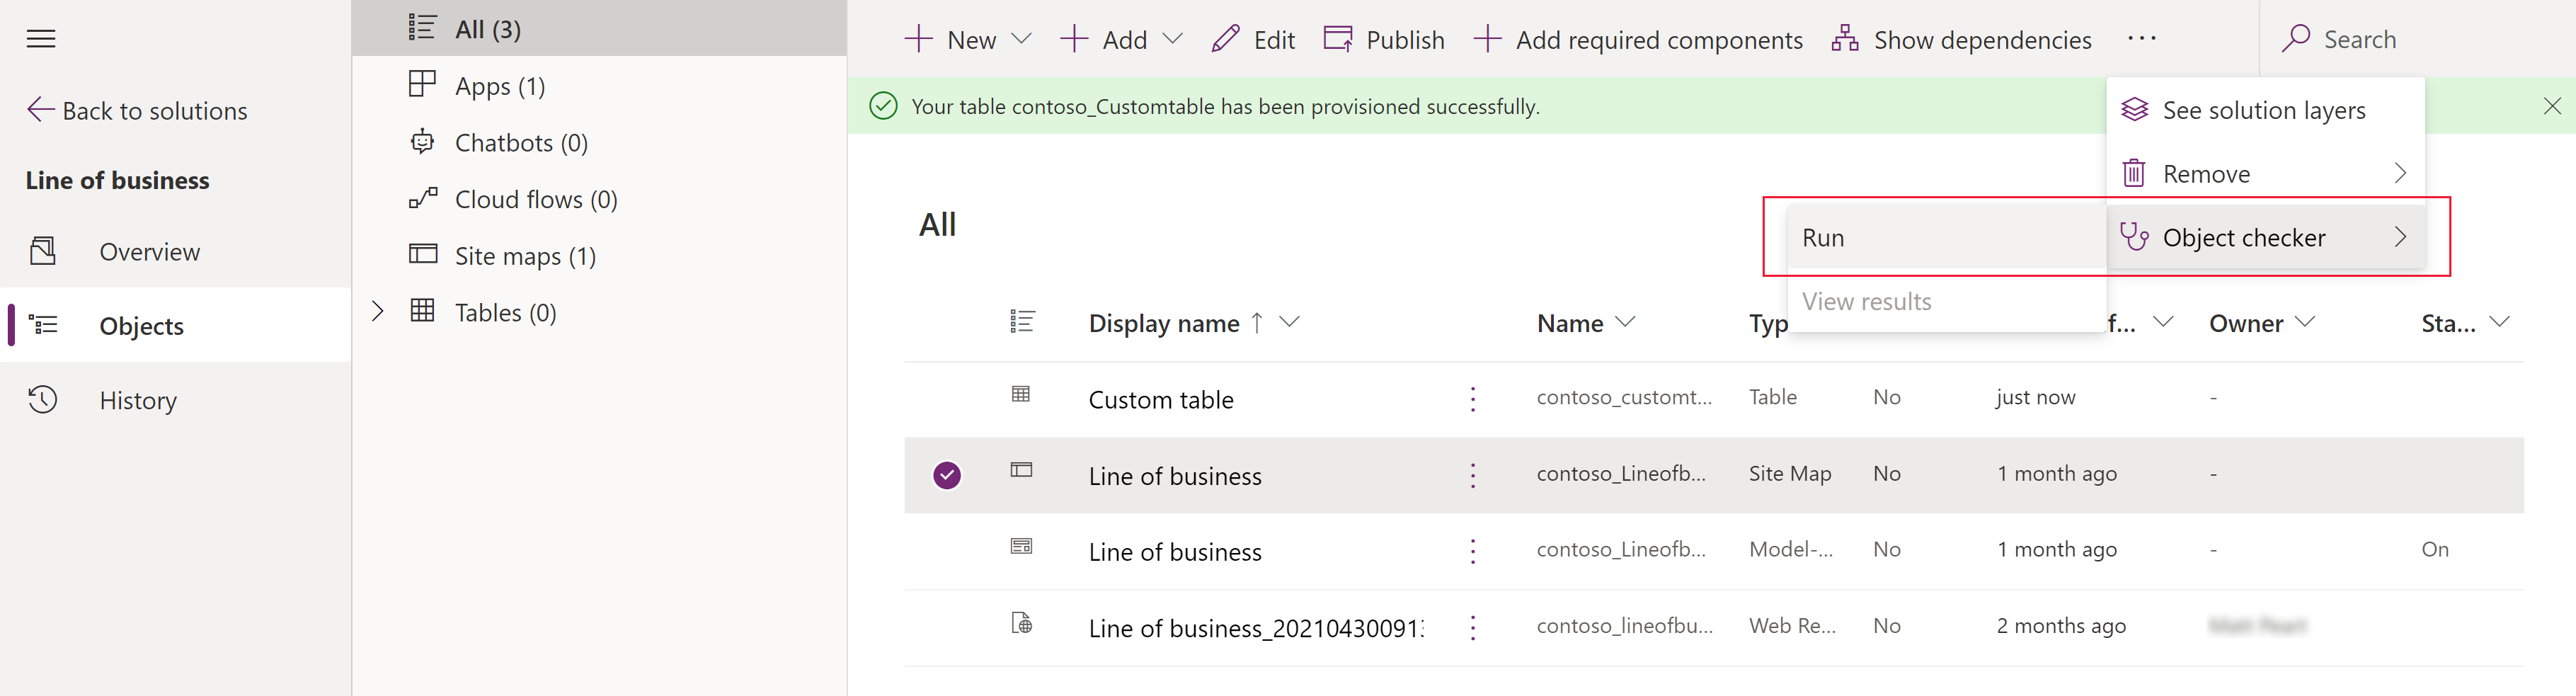Click Add required components
The width and height of the screenshot is (2576, 696).
tap(1638, 40)
